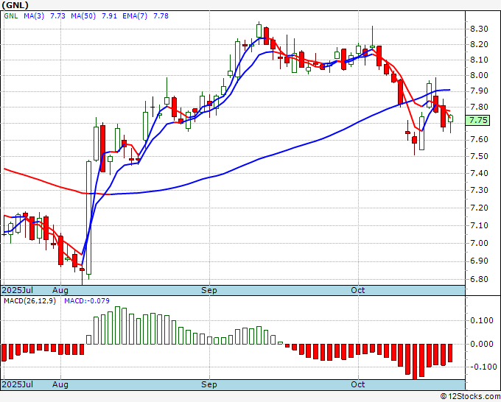Select the 6.90 price axis label
The height and width of the screenshot is (402, 501).
[480, 261]
